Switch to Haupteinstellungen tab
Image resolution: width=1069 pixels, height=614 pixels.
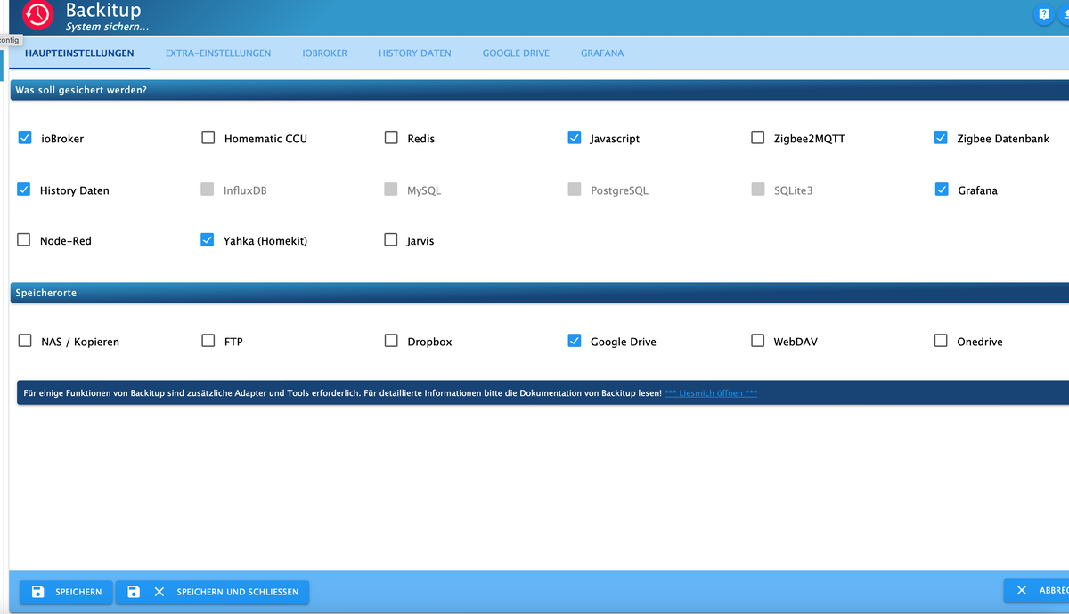click(x=79, y=53)
